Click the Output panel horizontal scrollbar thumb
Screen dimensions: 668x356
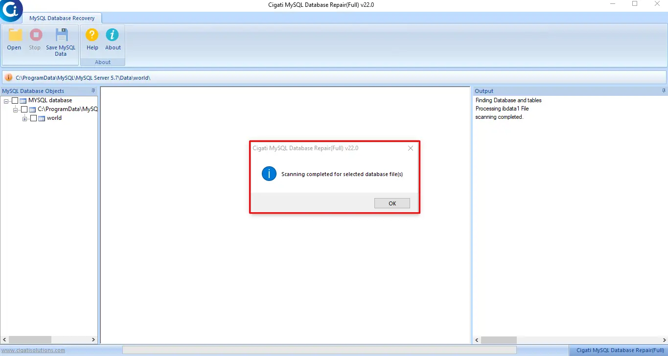pos(499,339)
